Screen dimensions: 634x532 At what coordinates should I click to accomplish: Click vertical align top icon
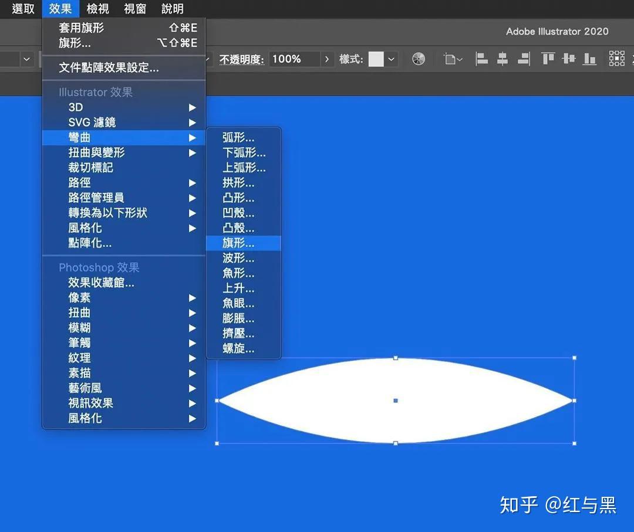[x=548, y=59]
